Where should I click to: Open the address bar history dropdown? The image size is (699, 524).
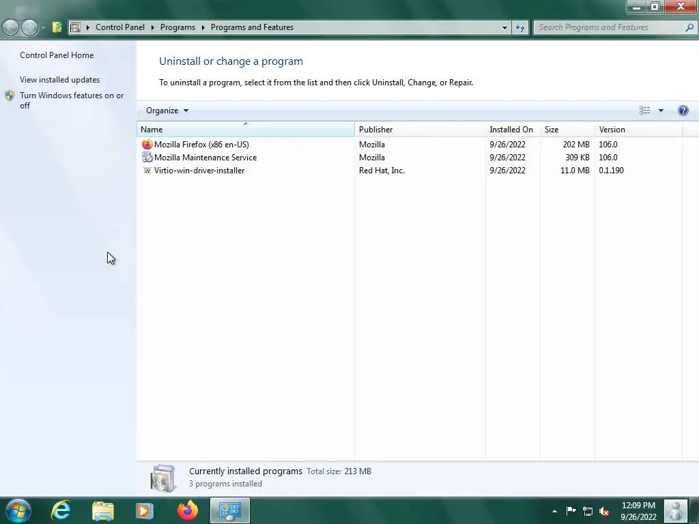tap(504, 27)
